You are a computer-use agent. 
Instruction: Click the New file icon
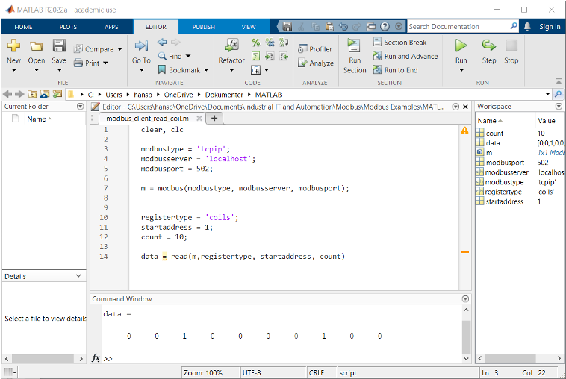tap(13, 46)
